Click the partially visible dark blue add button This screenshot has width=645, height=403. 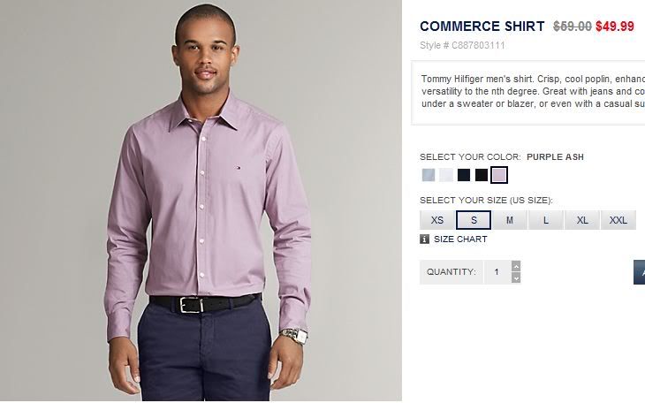(x=639, y=272)
